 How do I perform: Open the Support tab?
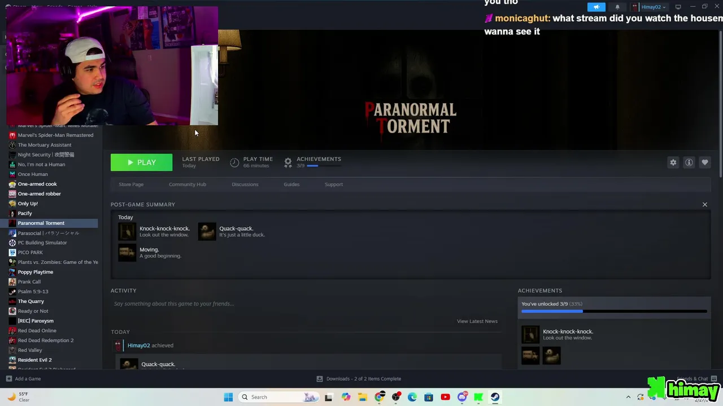[x=334, y=184]
